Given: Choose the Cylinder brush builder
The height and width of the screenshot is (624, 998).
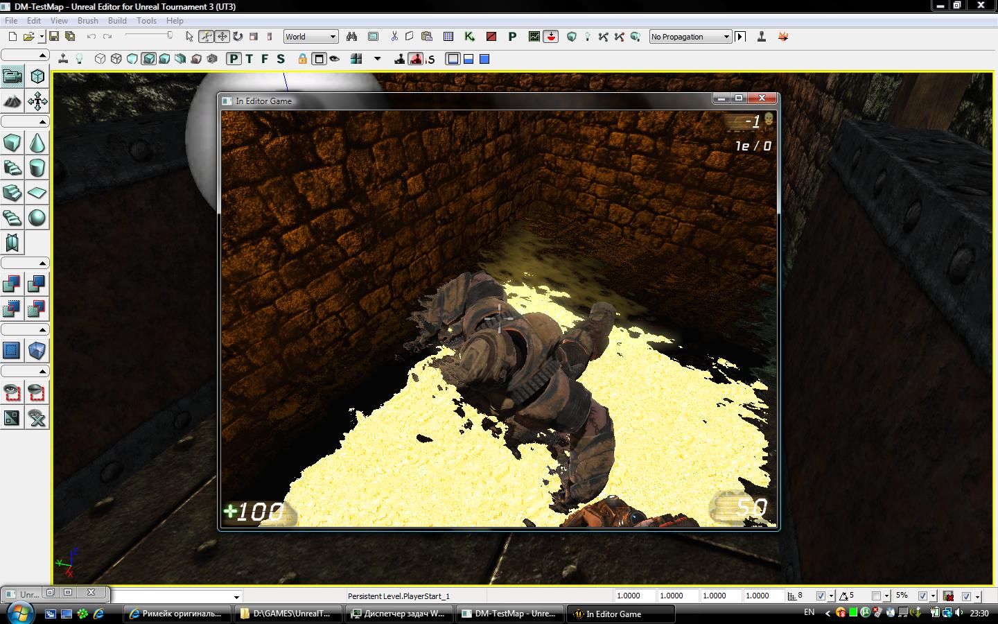Looking at the screenshot, I should (37, 168).
